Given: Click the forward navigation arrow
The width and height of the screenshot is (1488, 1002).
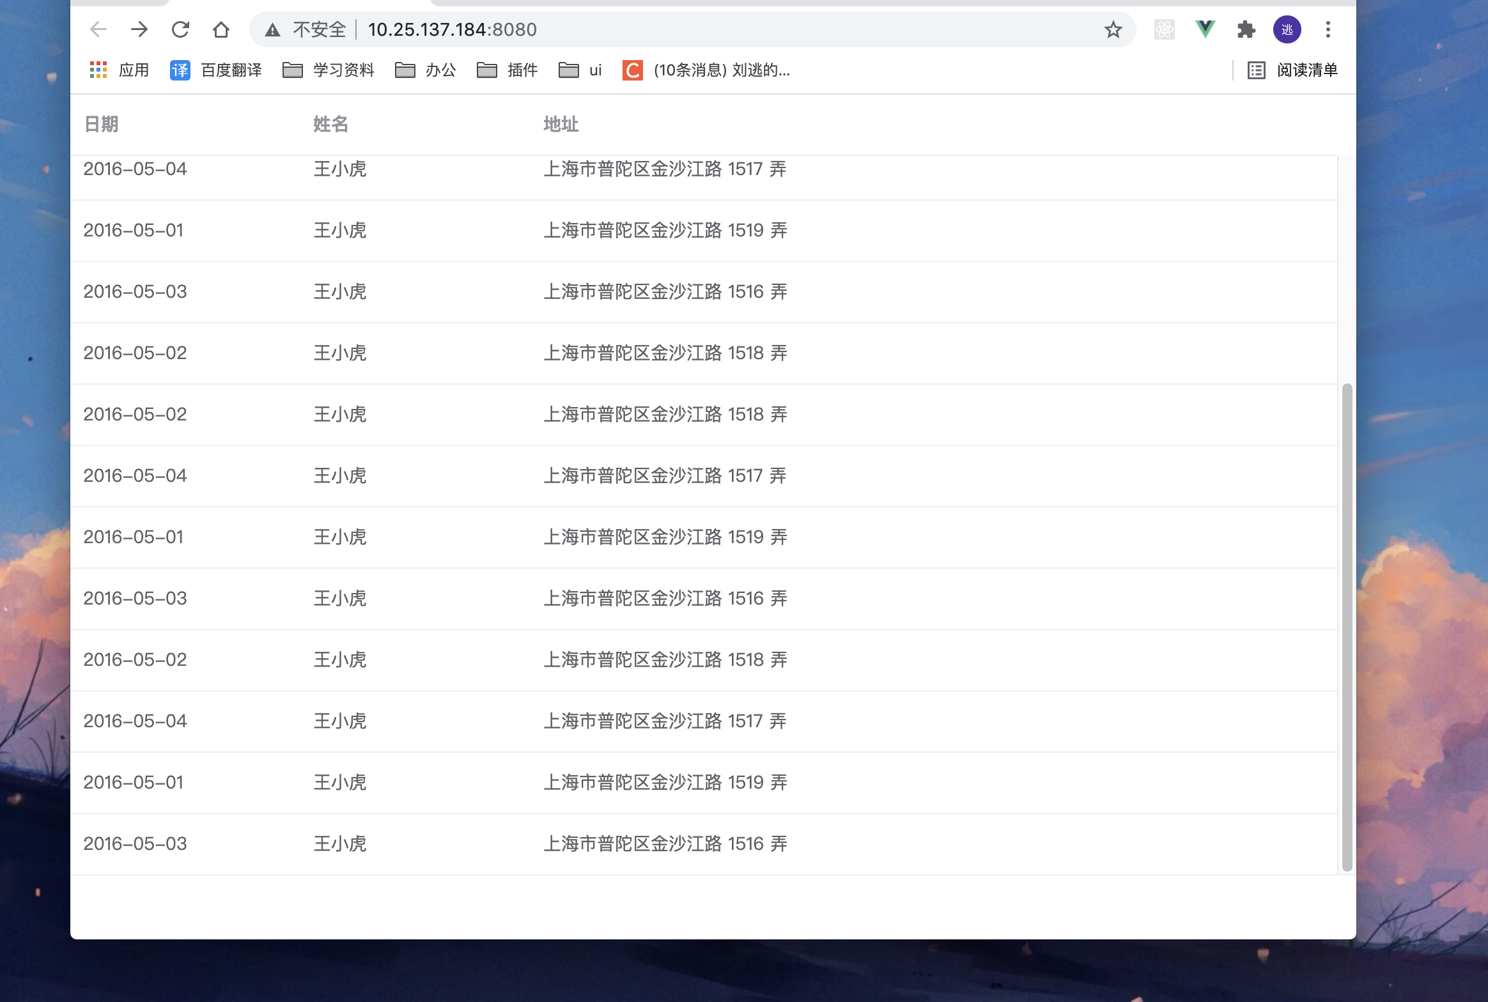Looking at the screenshot, I should point(139,29).
